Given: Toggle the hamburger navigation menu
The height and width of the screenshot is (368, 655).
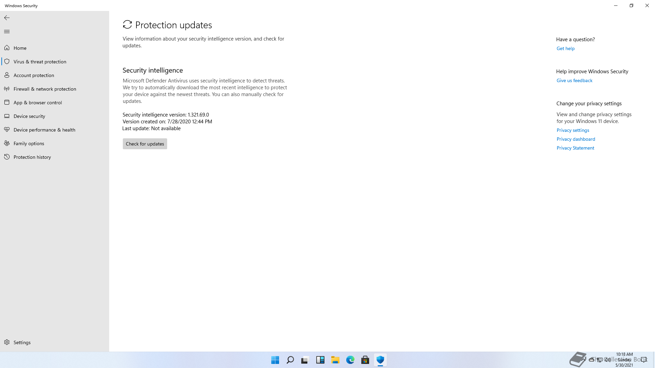Looking at the screenshot, I should [7, 31].
